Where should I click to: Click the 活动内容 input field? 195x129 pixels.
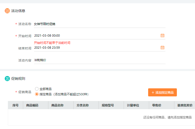click(x=99, y=60)
